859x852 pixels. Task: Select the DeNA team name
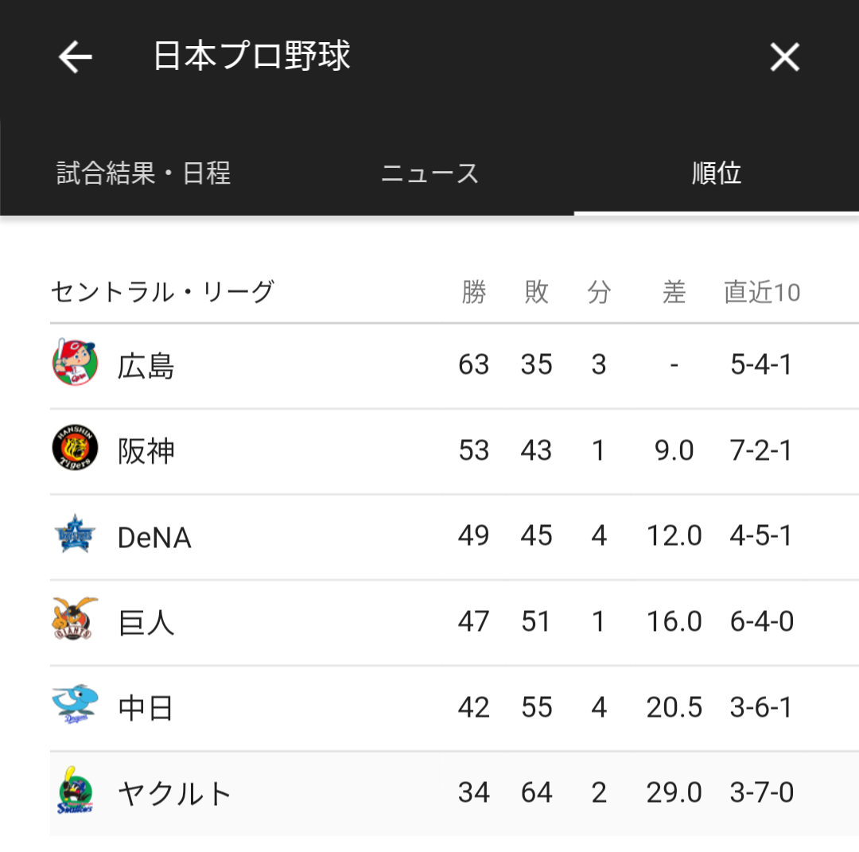click(154, 538)
